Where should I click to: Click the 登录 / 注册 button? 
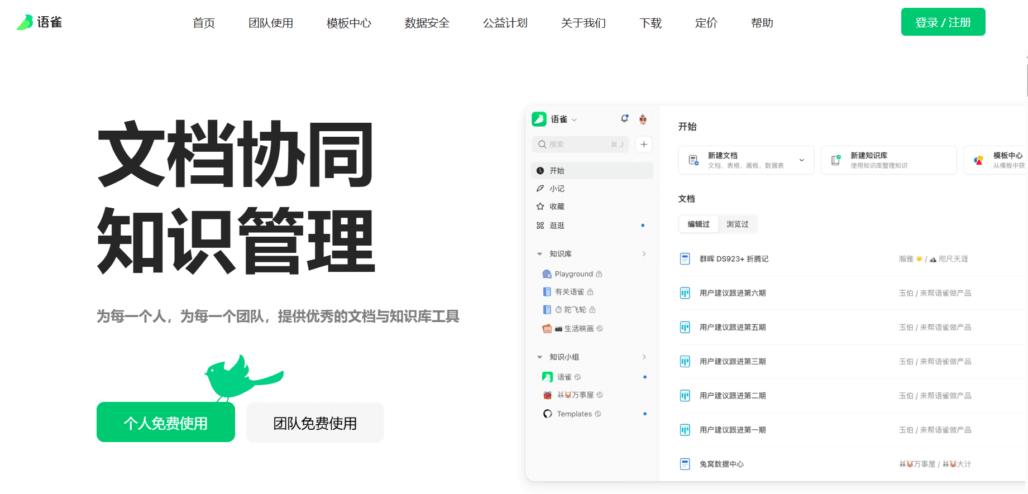(x=943, y=22)
